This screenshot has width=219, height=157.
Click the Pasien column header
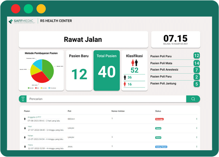pos(27,111)
